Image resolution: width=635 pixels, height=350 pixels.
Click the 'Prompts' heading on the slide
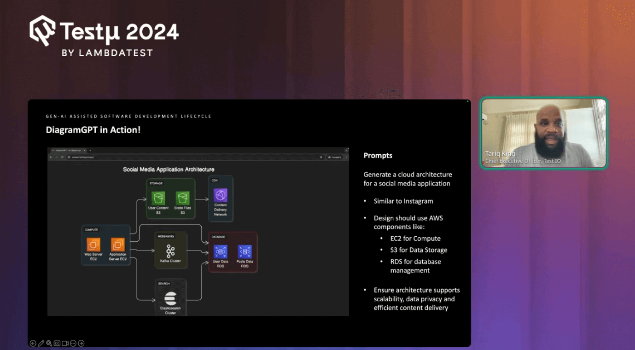pyautogui.click(x=378, y=156)
